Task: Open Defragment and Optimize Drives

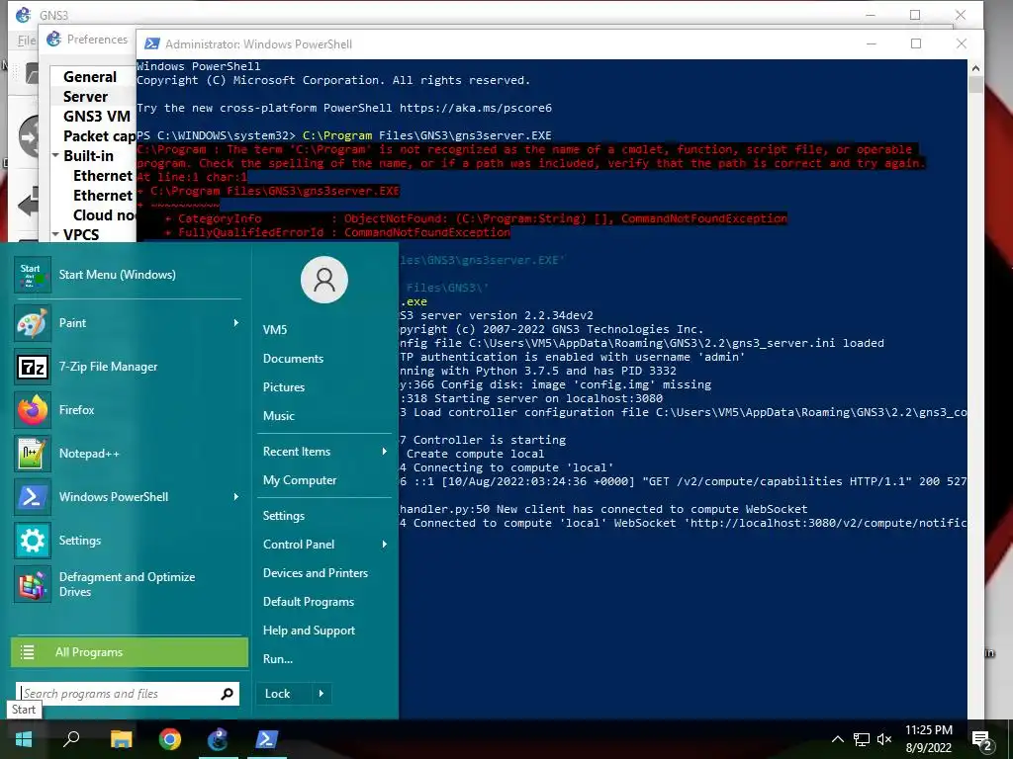Action: point(128,584)
